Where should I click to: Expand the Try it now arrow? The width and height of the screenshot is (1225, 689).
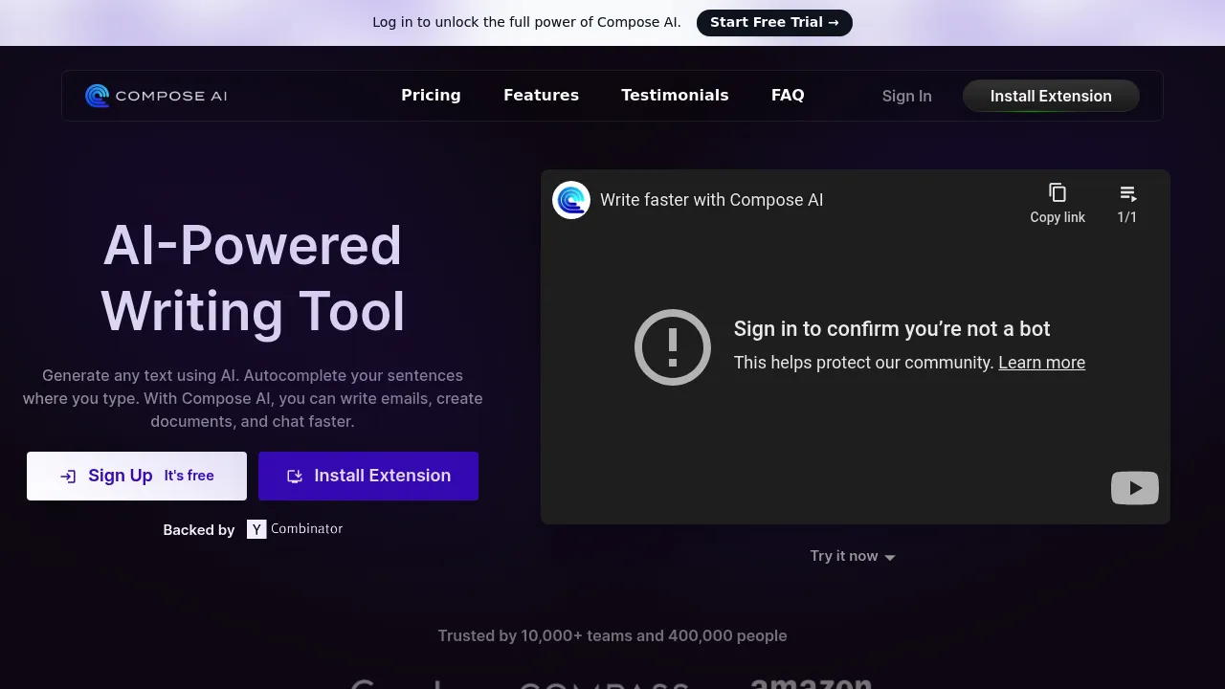[890, 557]
